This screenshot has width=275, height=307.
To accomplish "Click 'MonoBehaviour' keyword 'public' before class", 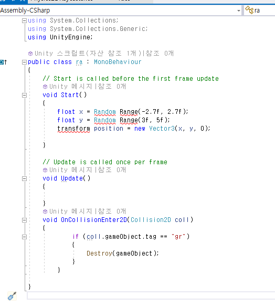I will click(x=39, y=62).
